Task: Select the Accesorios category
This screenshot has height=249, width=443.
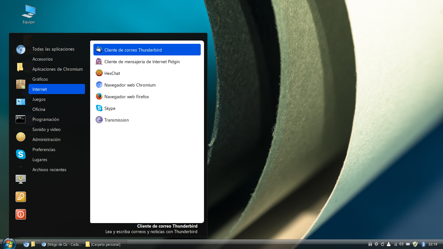Action: (57, 59)
